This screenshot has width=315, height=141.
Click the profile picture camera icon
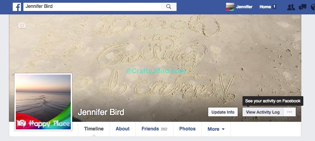pyautogui.click(x=21, y=123)
